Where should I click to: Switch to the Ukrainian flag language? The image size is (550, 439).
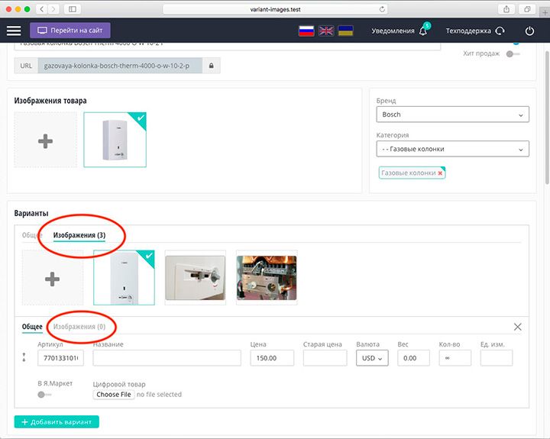346,31
